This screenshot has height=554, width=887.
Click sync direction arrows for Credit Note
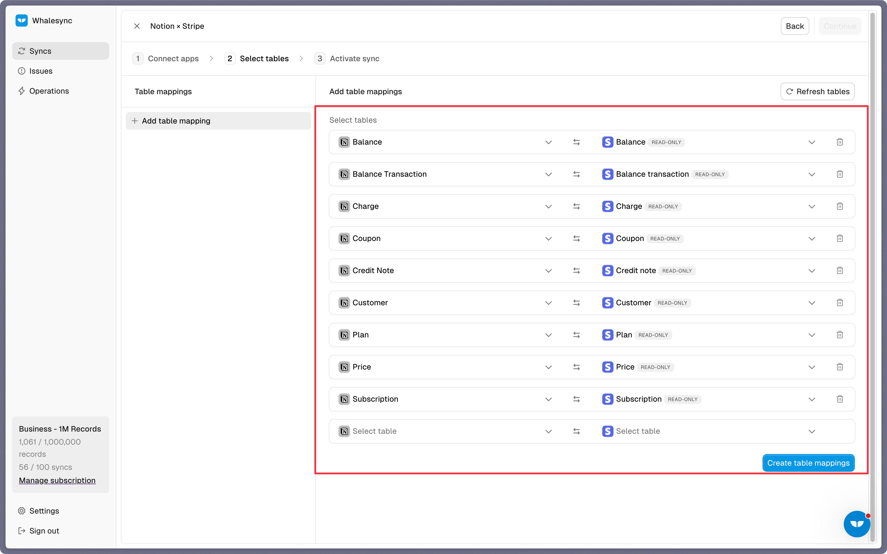577,270
